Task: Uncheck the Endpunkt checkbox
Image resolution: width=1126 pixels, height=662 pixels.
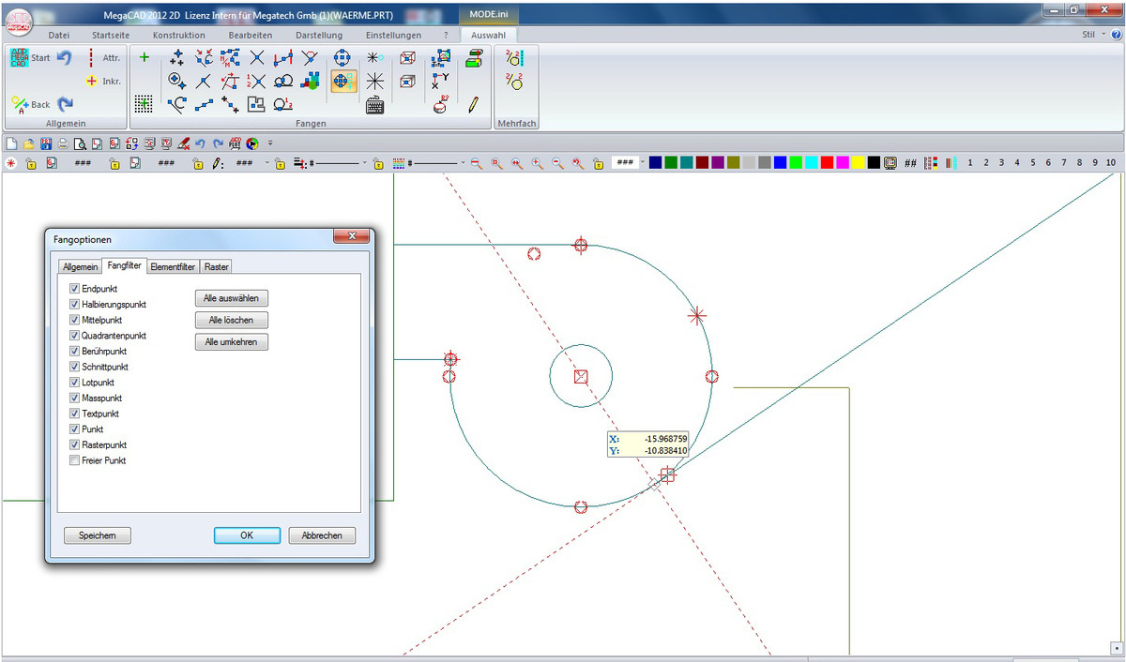Action: click(x=75, y=289)
